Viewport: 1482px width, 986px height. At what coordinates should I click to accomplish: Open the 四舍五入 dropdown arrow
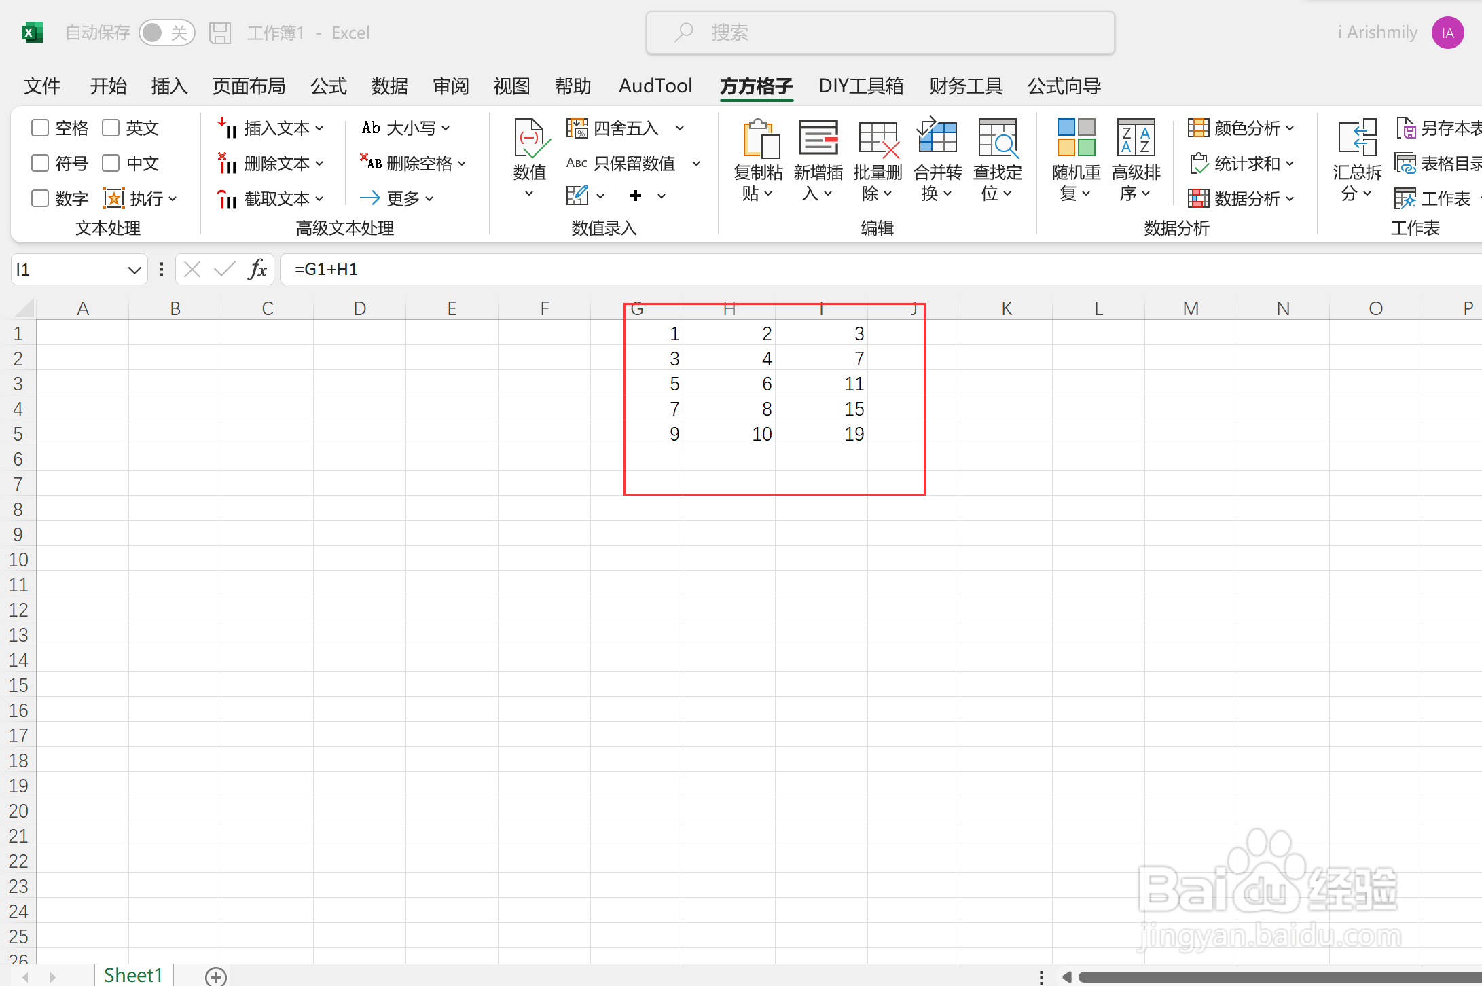pyautogui.click(x=680, y=128)
